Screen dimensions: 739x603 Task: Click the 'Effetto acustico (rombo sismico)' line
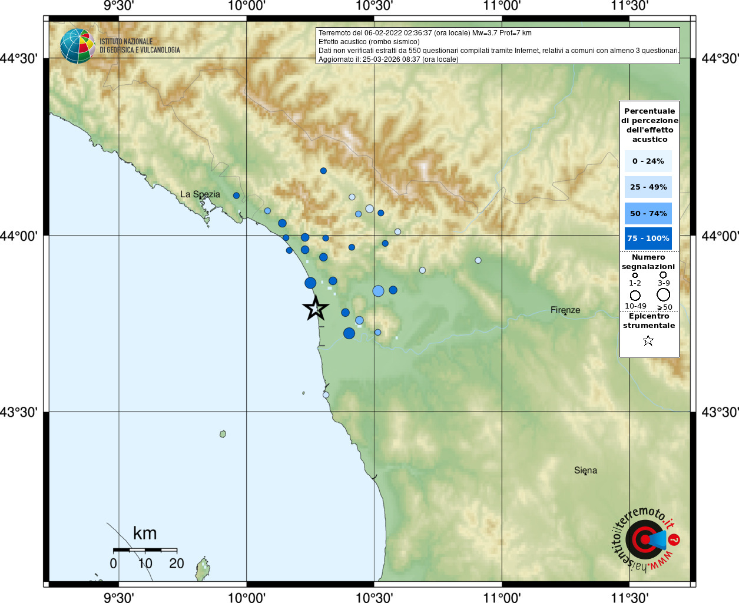click(369, 42)
